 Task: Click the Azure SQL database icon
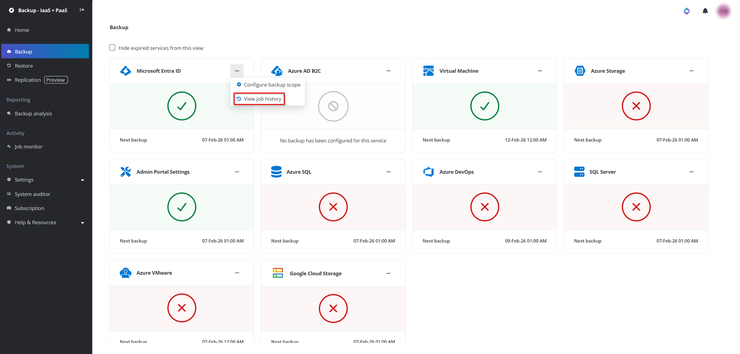276,172
